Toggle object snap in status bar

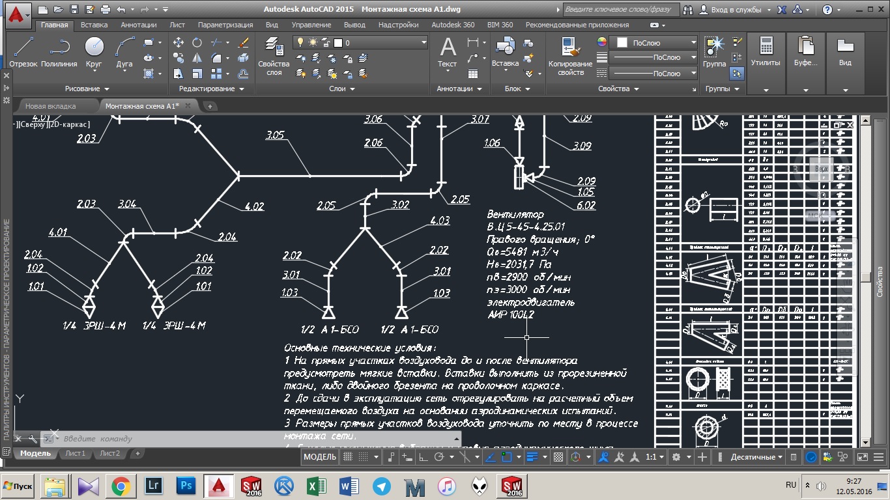coord(506,457)
